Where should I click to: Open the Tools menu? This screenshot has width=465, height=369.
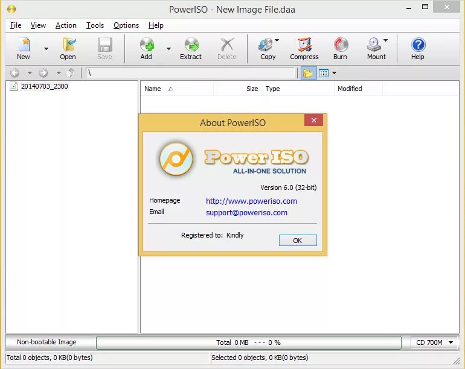click(95, 25)
